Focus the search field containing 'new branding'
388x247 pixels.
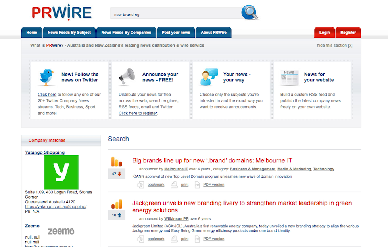click(x=176, y=14)
